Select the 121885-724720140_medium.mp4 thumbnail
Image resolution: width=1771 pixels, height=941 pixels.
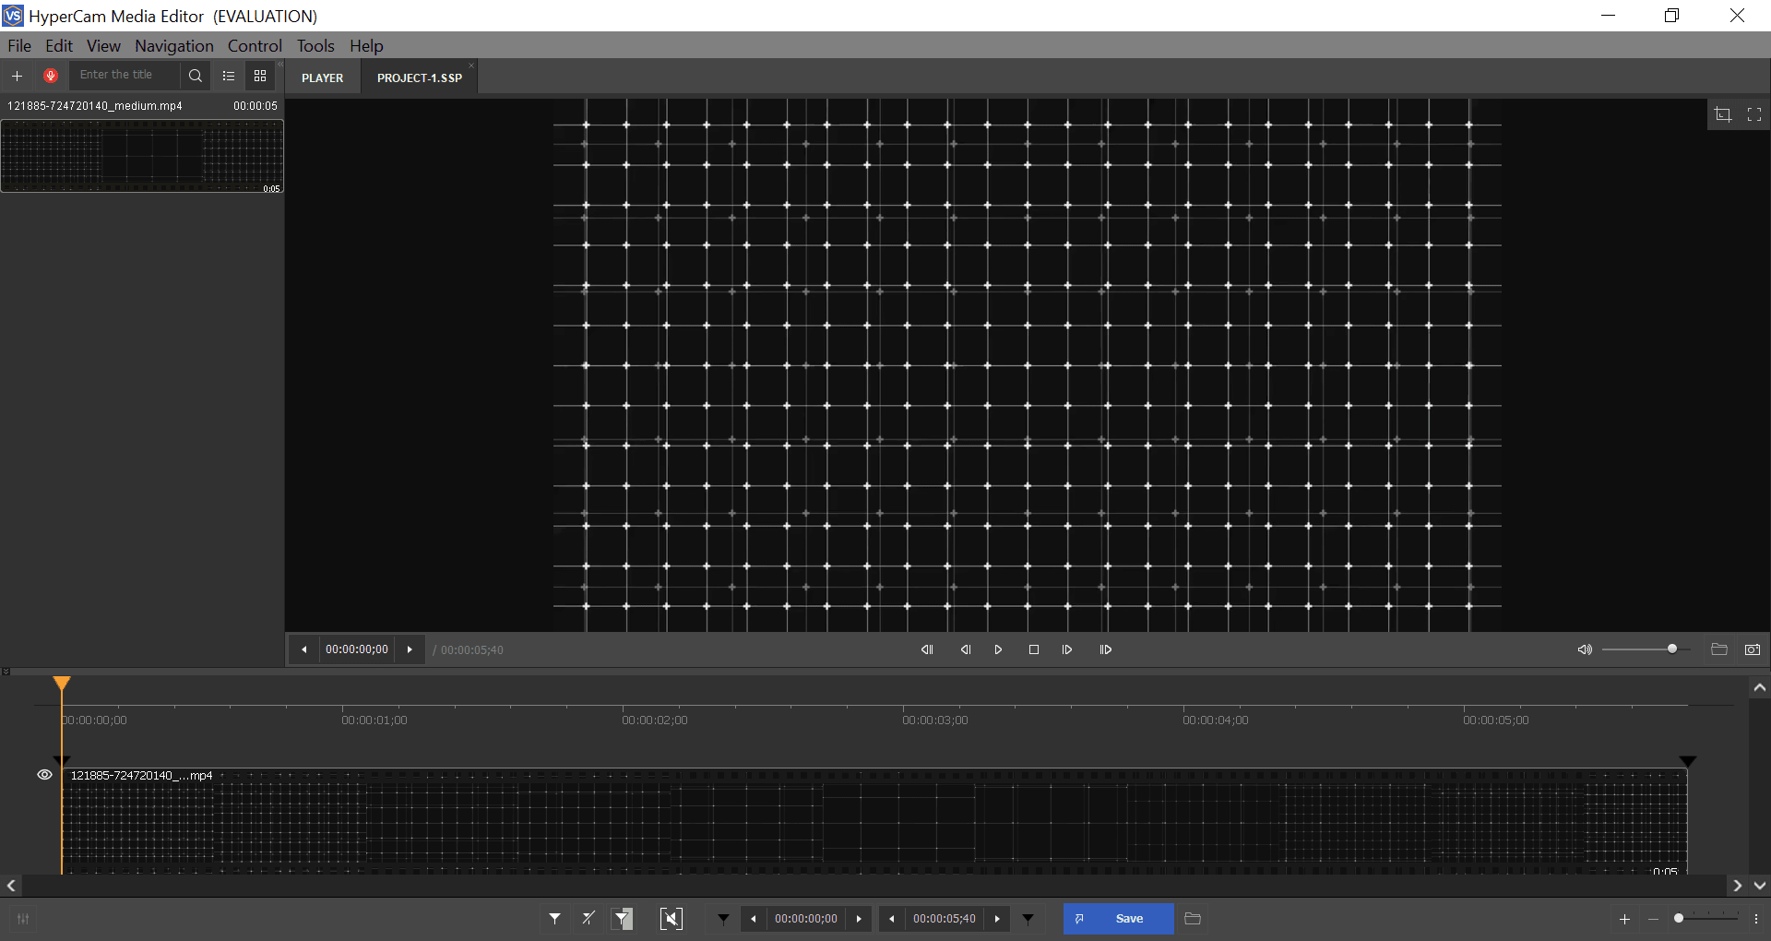point(142,156)
